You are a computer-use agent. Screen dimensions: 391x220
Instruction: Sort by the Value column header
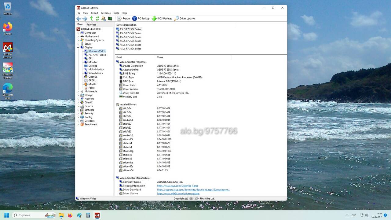click(194, 57)
